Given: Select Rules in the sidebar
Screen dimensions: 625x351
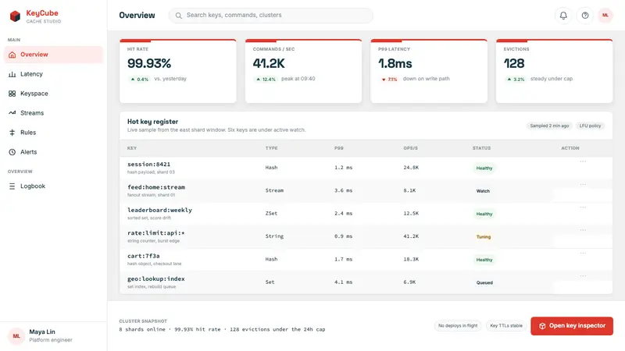Looking at the screenshot, I should pyautogui.click(x=53, y=133).
